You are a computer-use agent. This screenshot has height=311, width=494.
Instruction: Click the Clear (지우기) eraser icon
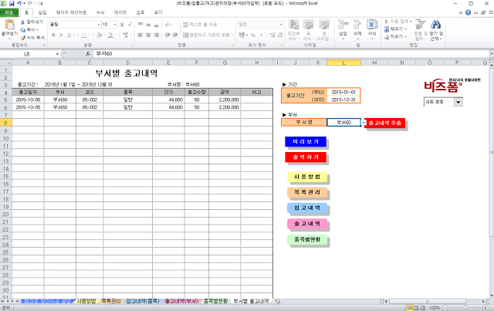(387, 37)
